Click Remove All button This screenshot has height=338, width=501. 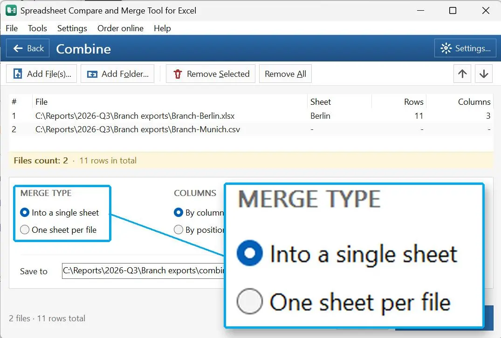point(285,74)
